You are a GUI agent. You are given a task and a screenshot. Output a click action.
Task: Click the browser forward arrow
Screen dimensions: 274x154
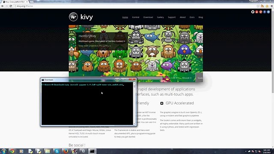click(7, 6)
